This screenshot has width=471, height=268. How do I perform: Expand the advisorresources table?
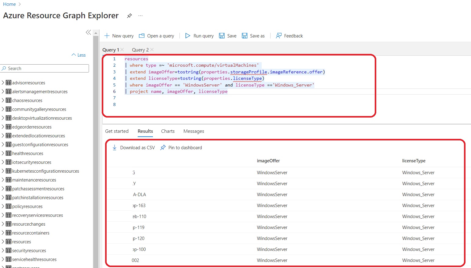(x=3, y=83)
